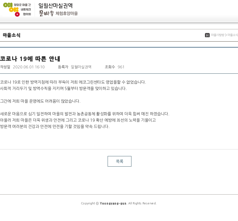Click the line starting 아울러 저희 마을은 더욱
The image size is (238, 221).
[78, 120]
